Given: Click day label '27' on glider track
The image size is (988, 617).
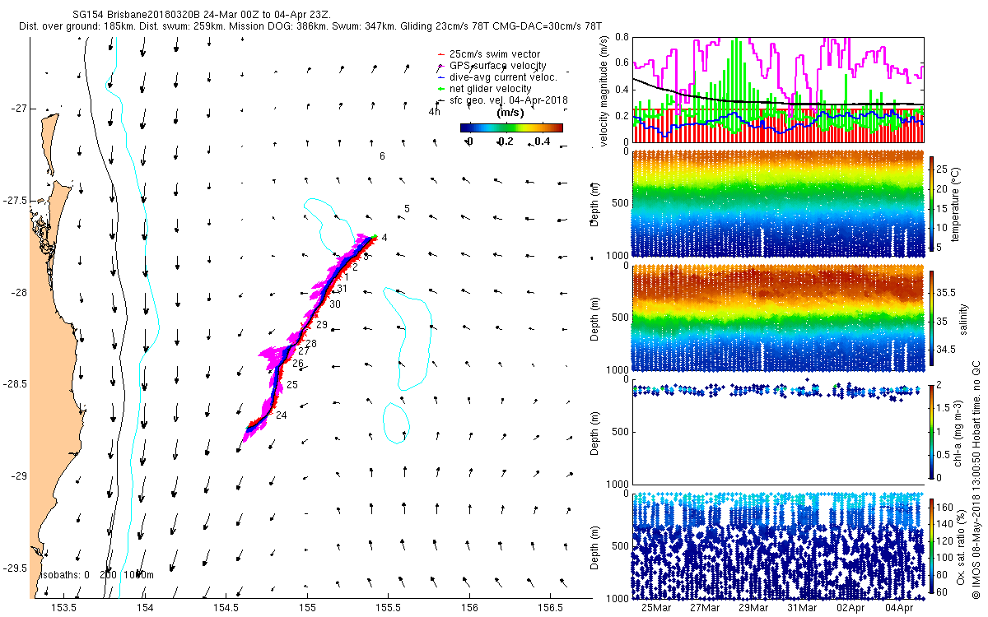Looking at the screenshot, I should (303, 351).
